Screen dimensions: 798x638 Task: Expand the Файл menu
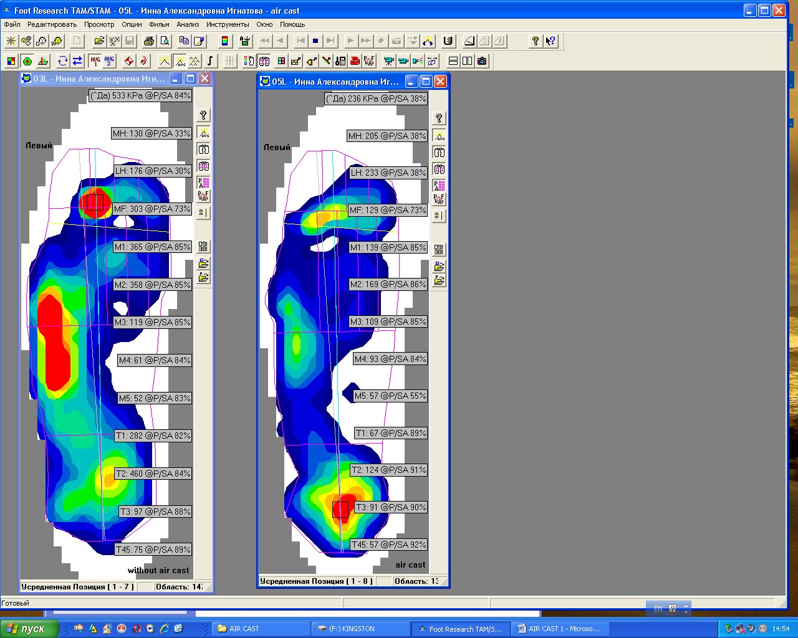tap(12, 24)
